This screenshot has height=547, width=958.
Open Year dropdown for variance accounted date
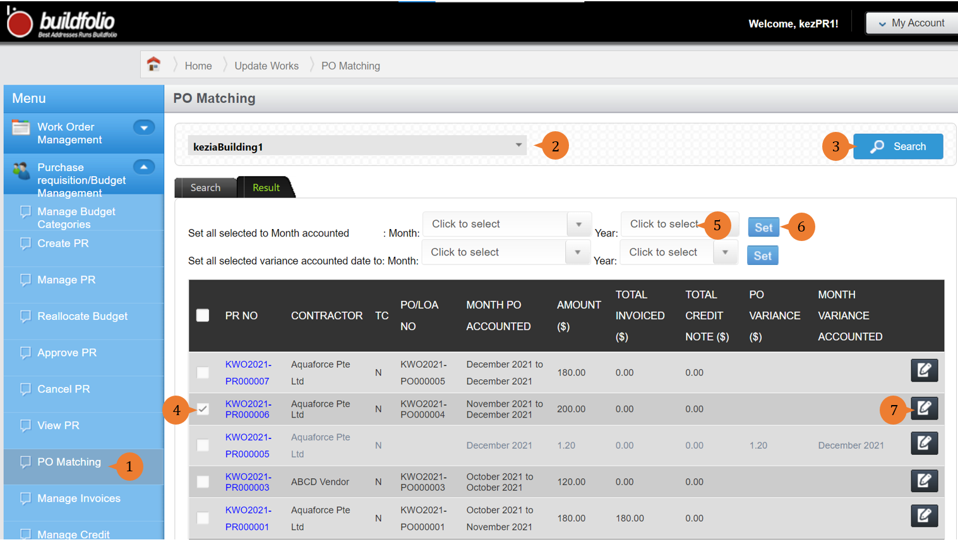(x=679, y=252)
